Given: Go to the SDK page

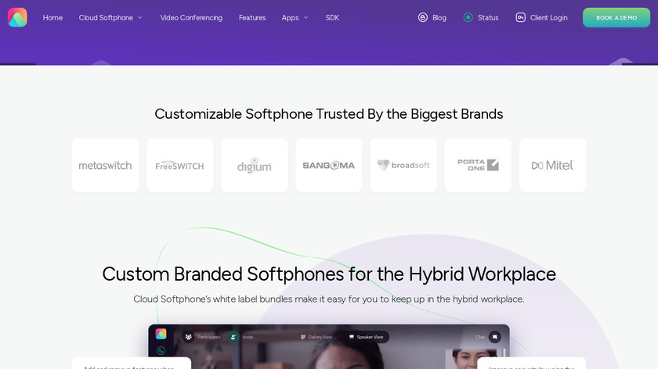Looking at the screenshot, I should (332, 18).
